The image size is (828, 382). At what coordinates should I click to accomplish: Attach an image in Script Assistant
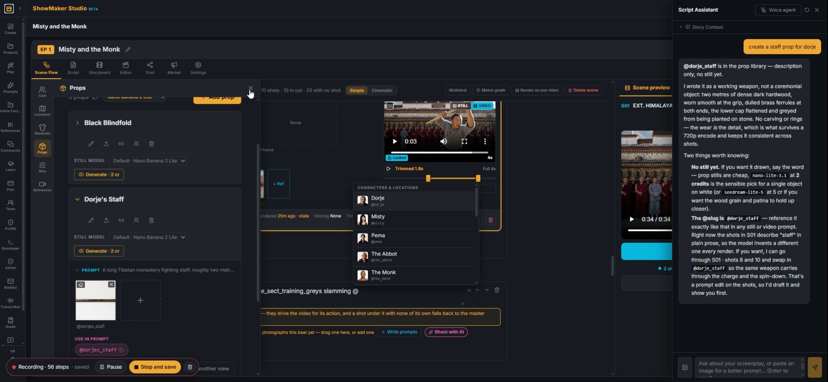(685, 367)
